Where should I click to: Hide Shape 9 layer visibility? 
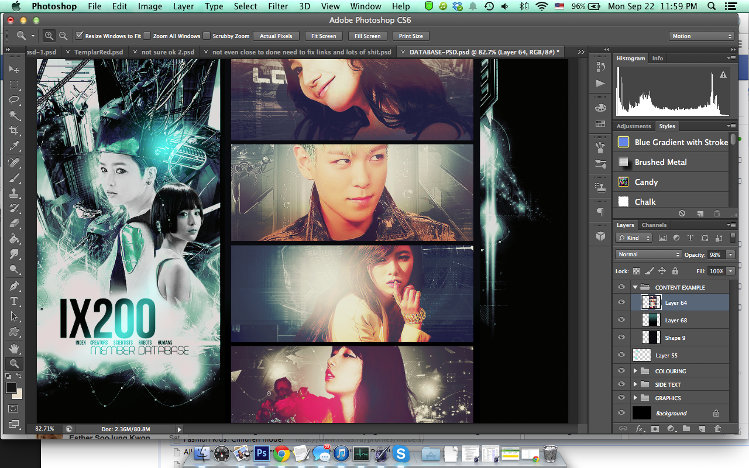[621, 338]
